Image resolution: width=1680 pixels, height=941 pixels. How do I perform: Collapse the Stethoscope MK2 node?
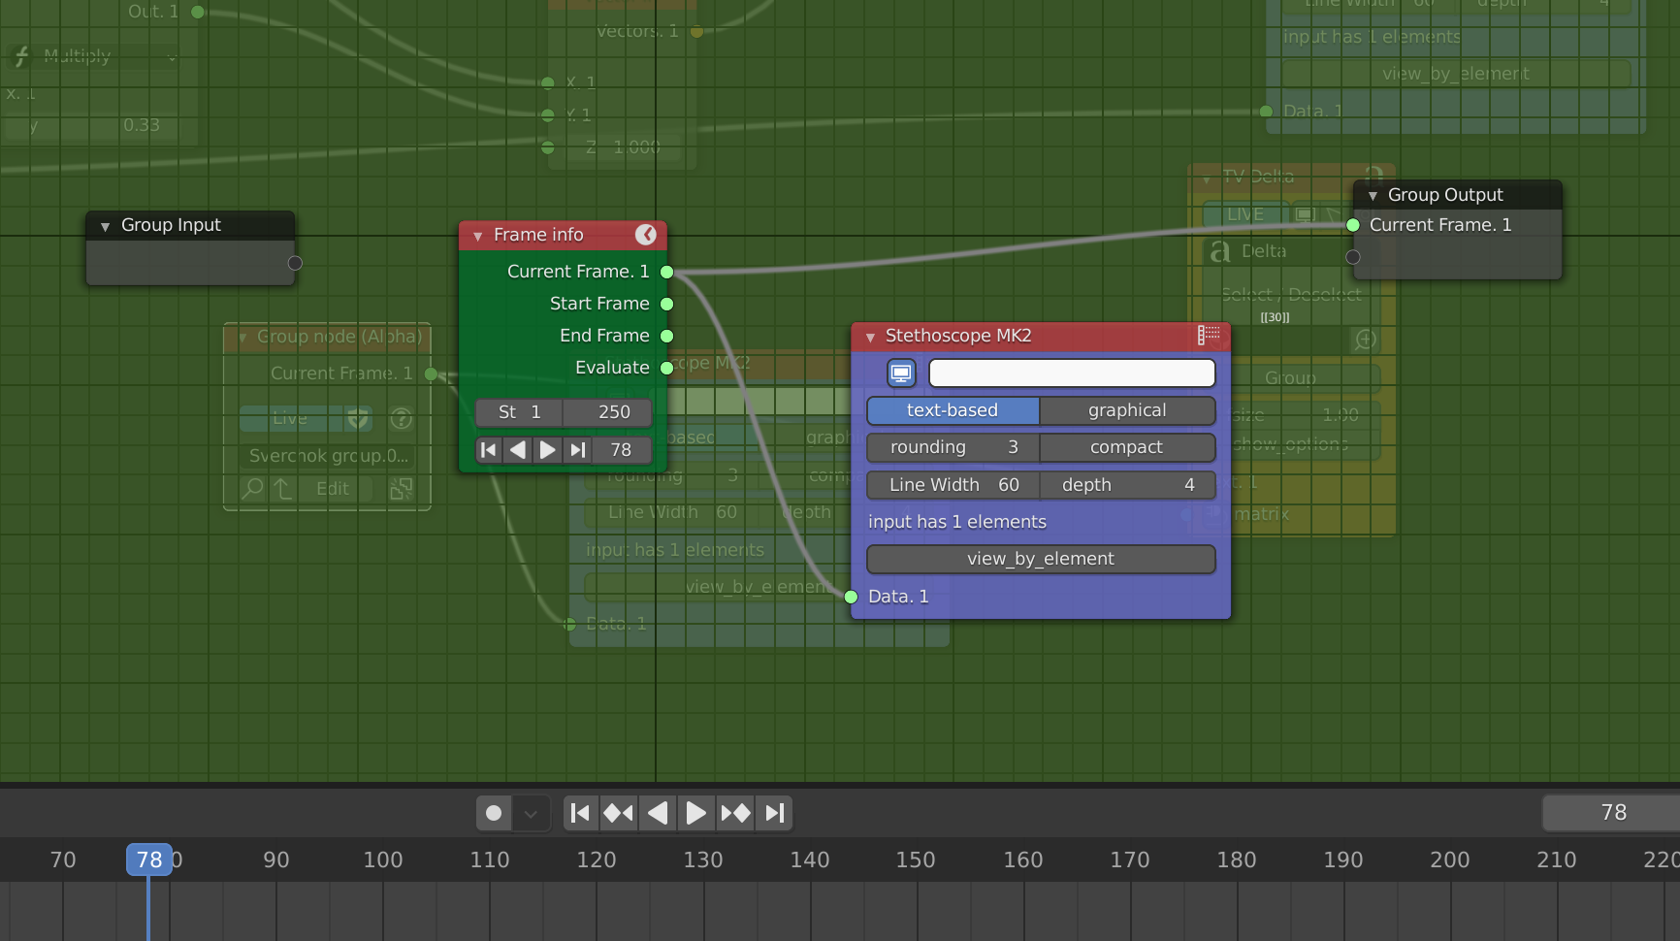pos(870,337)
